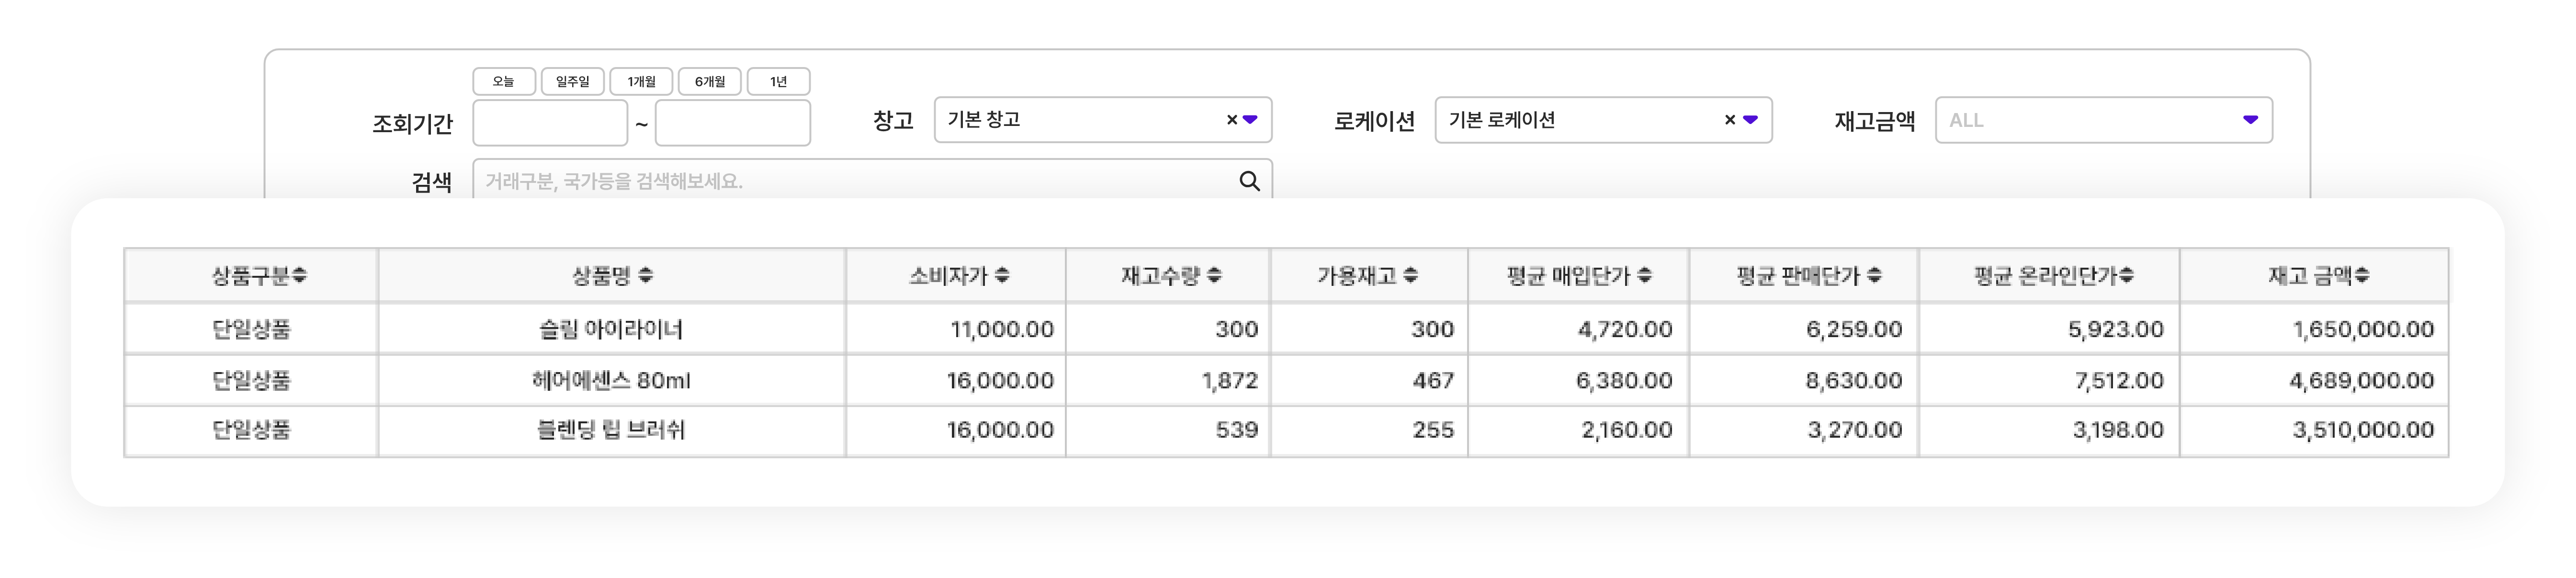The image size is (2576, 578).
Task: Set period with 1년 button
Action: (779, 81)
